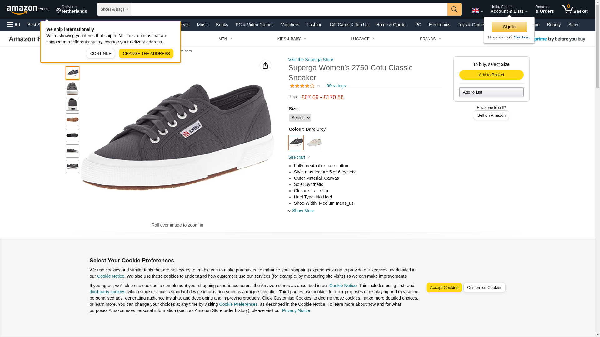The height and width of the screenshot is (337, 600).
Task: Click into the Amazon search input field
Action: 289,9
